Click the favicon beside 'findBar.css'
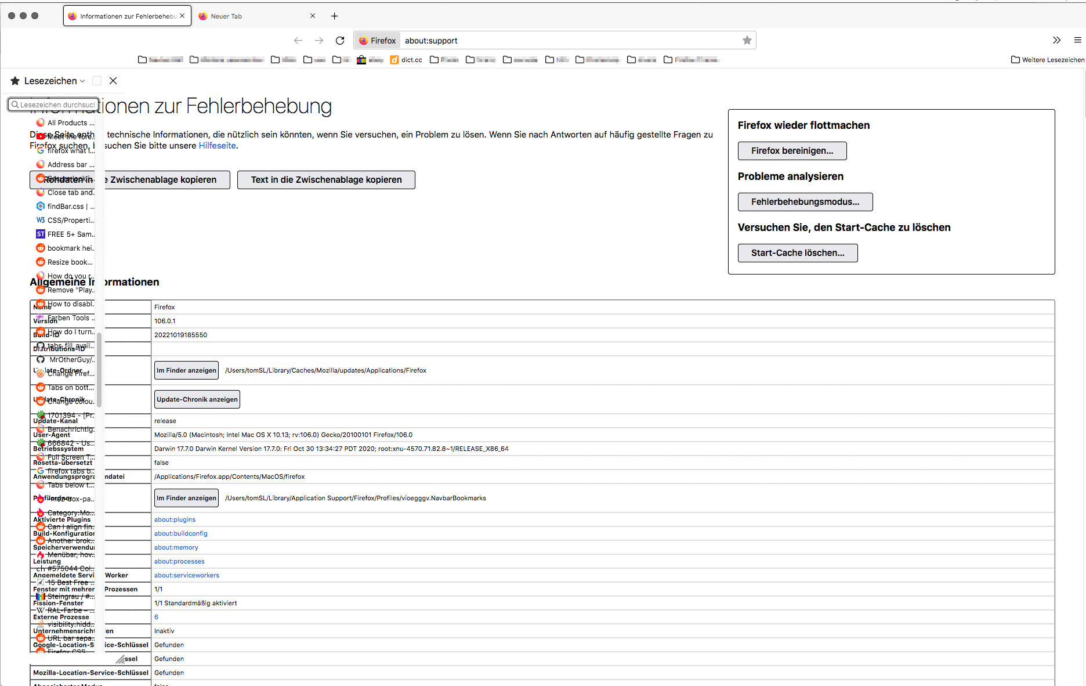The width and height of the screenshot is (1086, 686). tap(41, 206)
